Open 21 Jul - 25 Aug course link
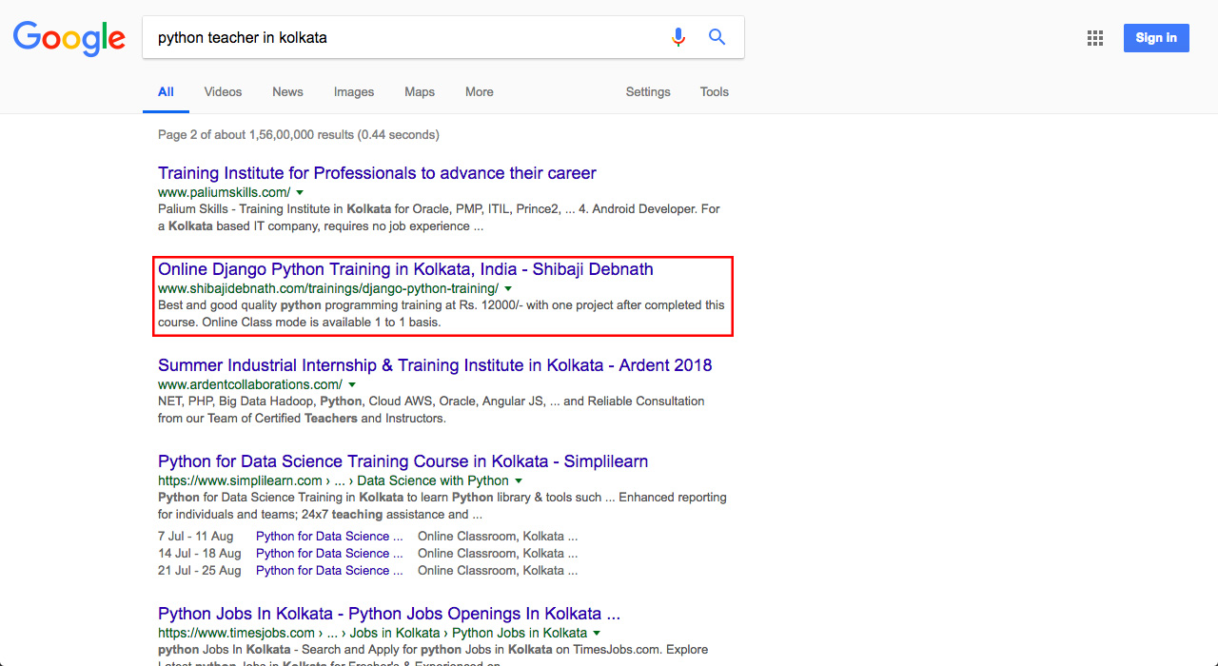The height and width of the screenshot is (666, 1218). [x=329, y=571]
